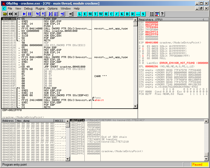Click the Trace over toolbar icon

(55, 14)
